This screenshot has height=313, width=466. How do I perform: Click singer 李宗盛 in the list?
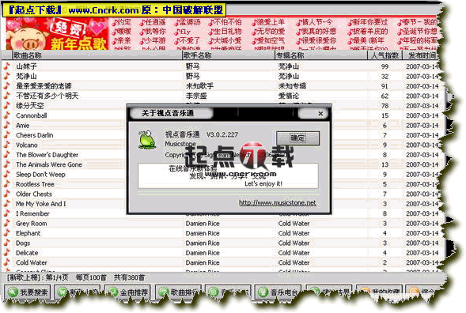[196, 96]
